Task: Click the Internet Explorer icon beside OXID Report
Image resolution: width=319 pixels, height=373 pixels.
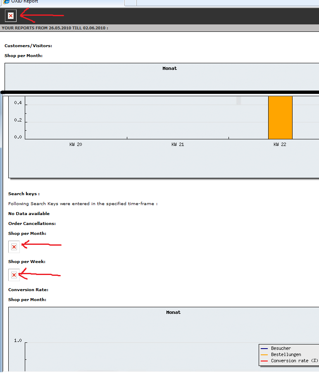Action: pos(6,2)
